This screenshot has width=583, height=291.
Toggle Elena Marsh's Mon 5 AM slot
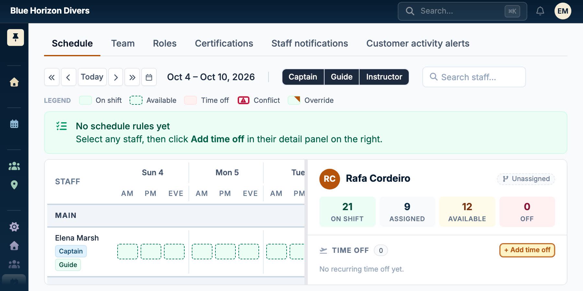click(202, 252)
